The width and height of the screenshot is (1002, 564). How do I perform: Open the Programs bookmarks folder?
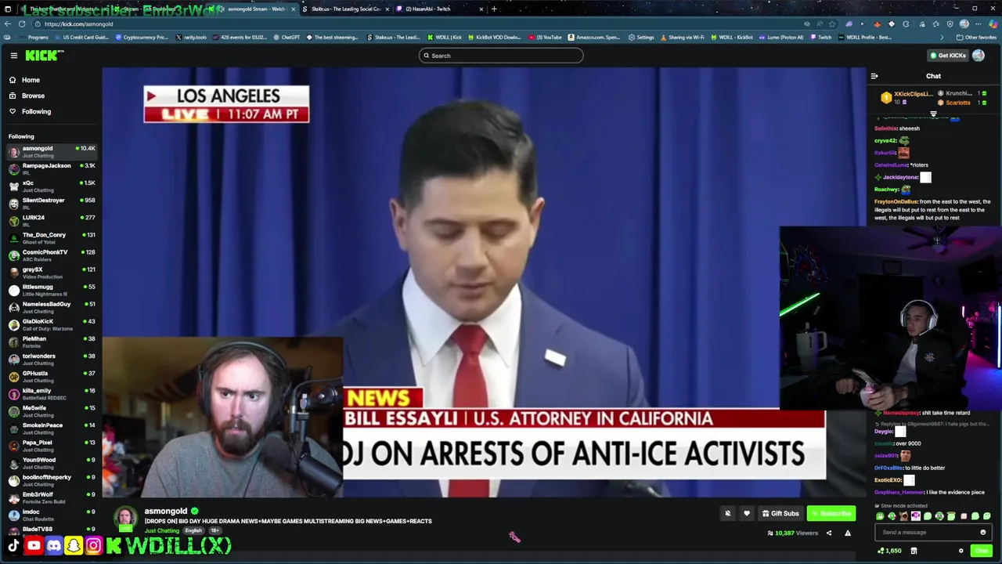[34, 37]
